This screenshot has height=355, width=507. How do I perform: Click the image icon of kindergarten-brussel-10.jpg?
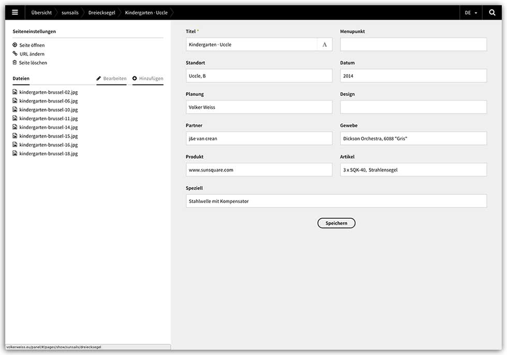point(15,109)
